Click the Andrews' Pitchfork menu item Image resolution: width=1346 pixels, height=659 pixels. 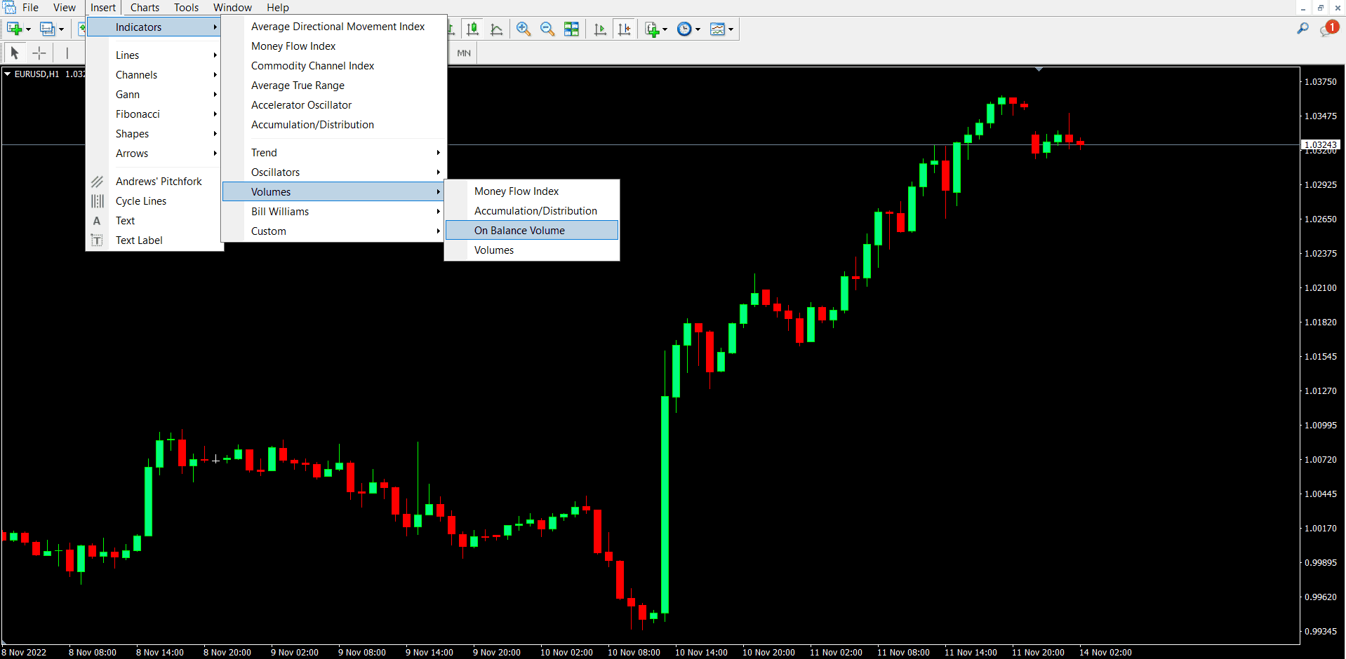coord(154,182)
